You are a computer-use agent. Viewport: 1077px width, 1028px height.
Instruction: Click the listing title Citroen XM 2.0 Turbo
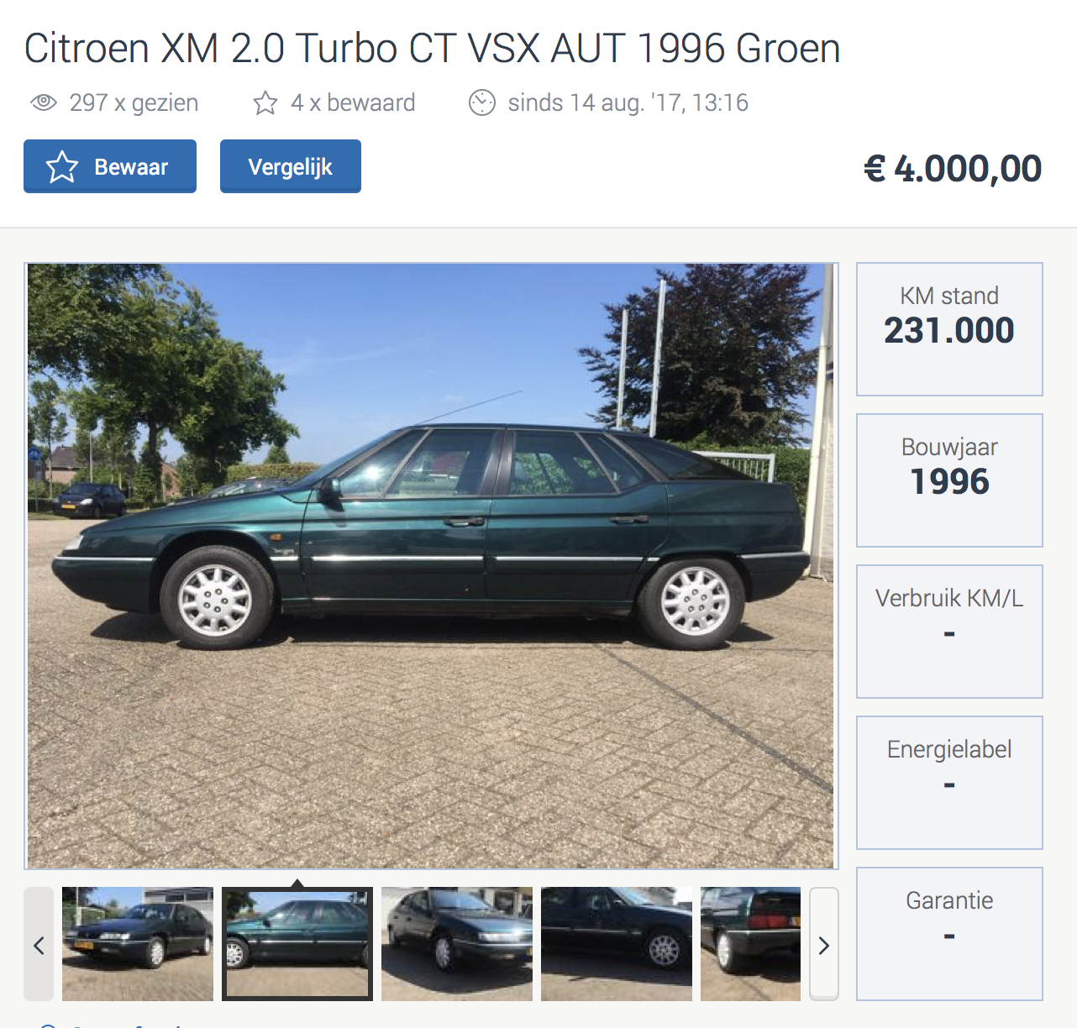pos(432,48)
